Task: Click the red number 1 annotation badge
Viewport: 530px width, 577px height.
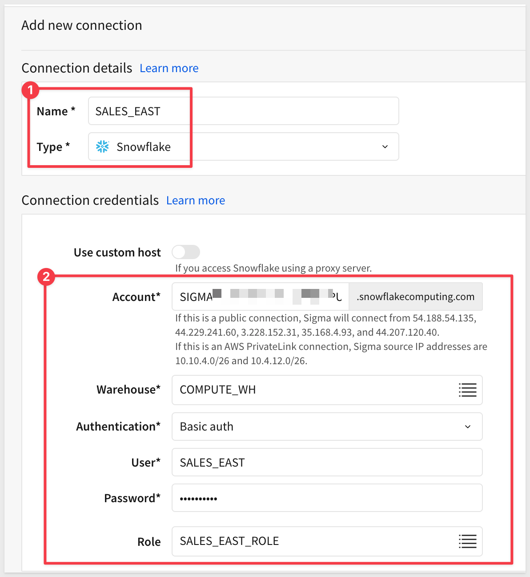Action: [x=30, y=90]
